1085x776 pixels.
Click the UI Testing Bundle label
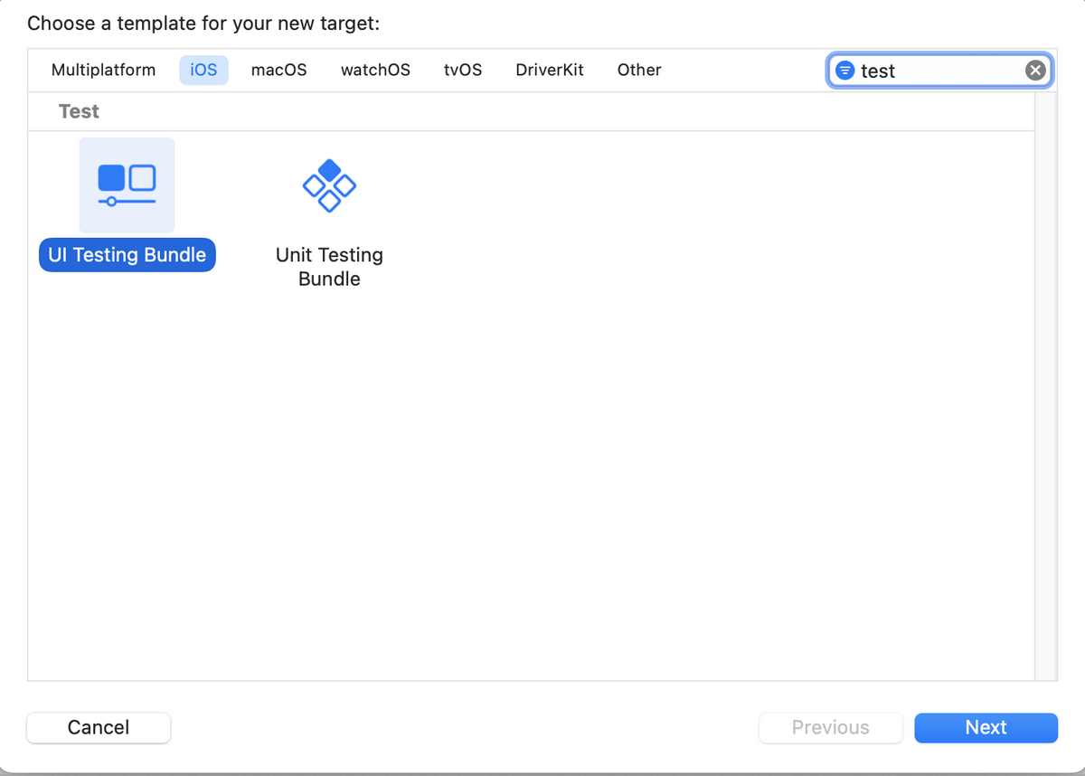click(x=127, y=255)
